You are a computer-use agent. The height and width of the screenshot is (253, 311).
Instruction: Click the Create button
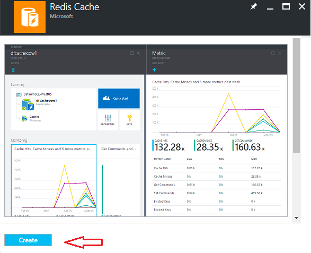(x=28, y=240)
